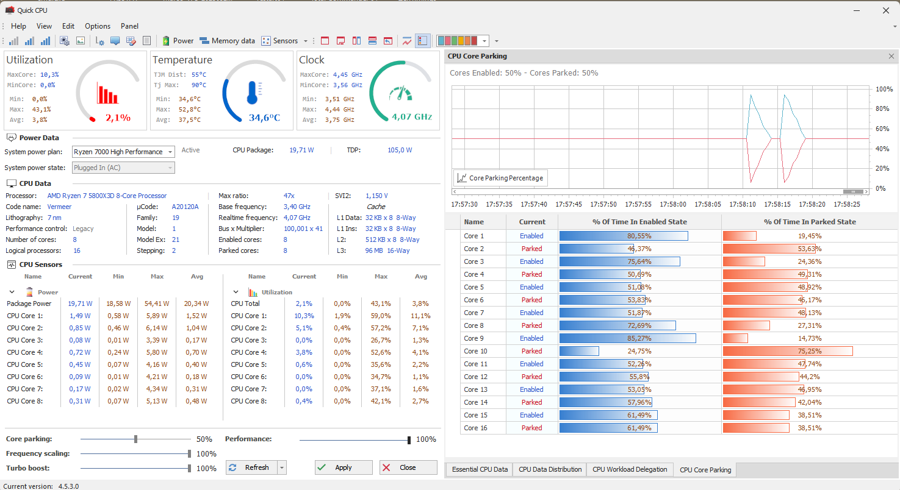This screenshot has width=900, height=490.
Task: Switch to CPU Workload Delegation tab
Action: pyautogui.click(x=630, y=469)
